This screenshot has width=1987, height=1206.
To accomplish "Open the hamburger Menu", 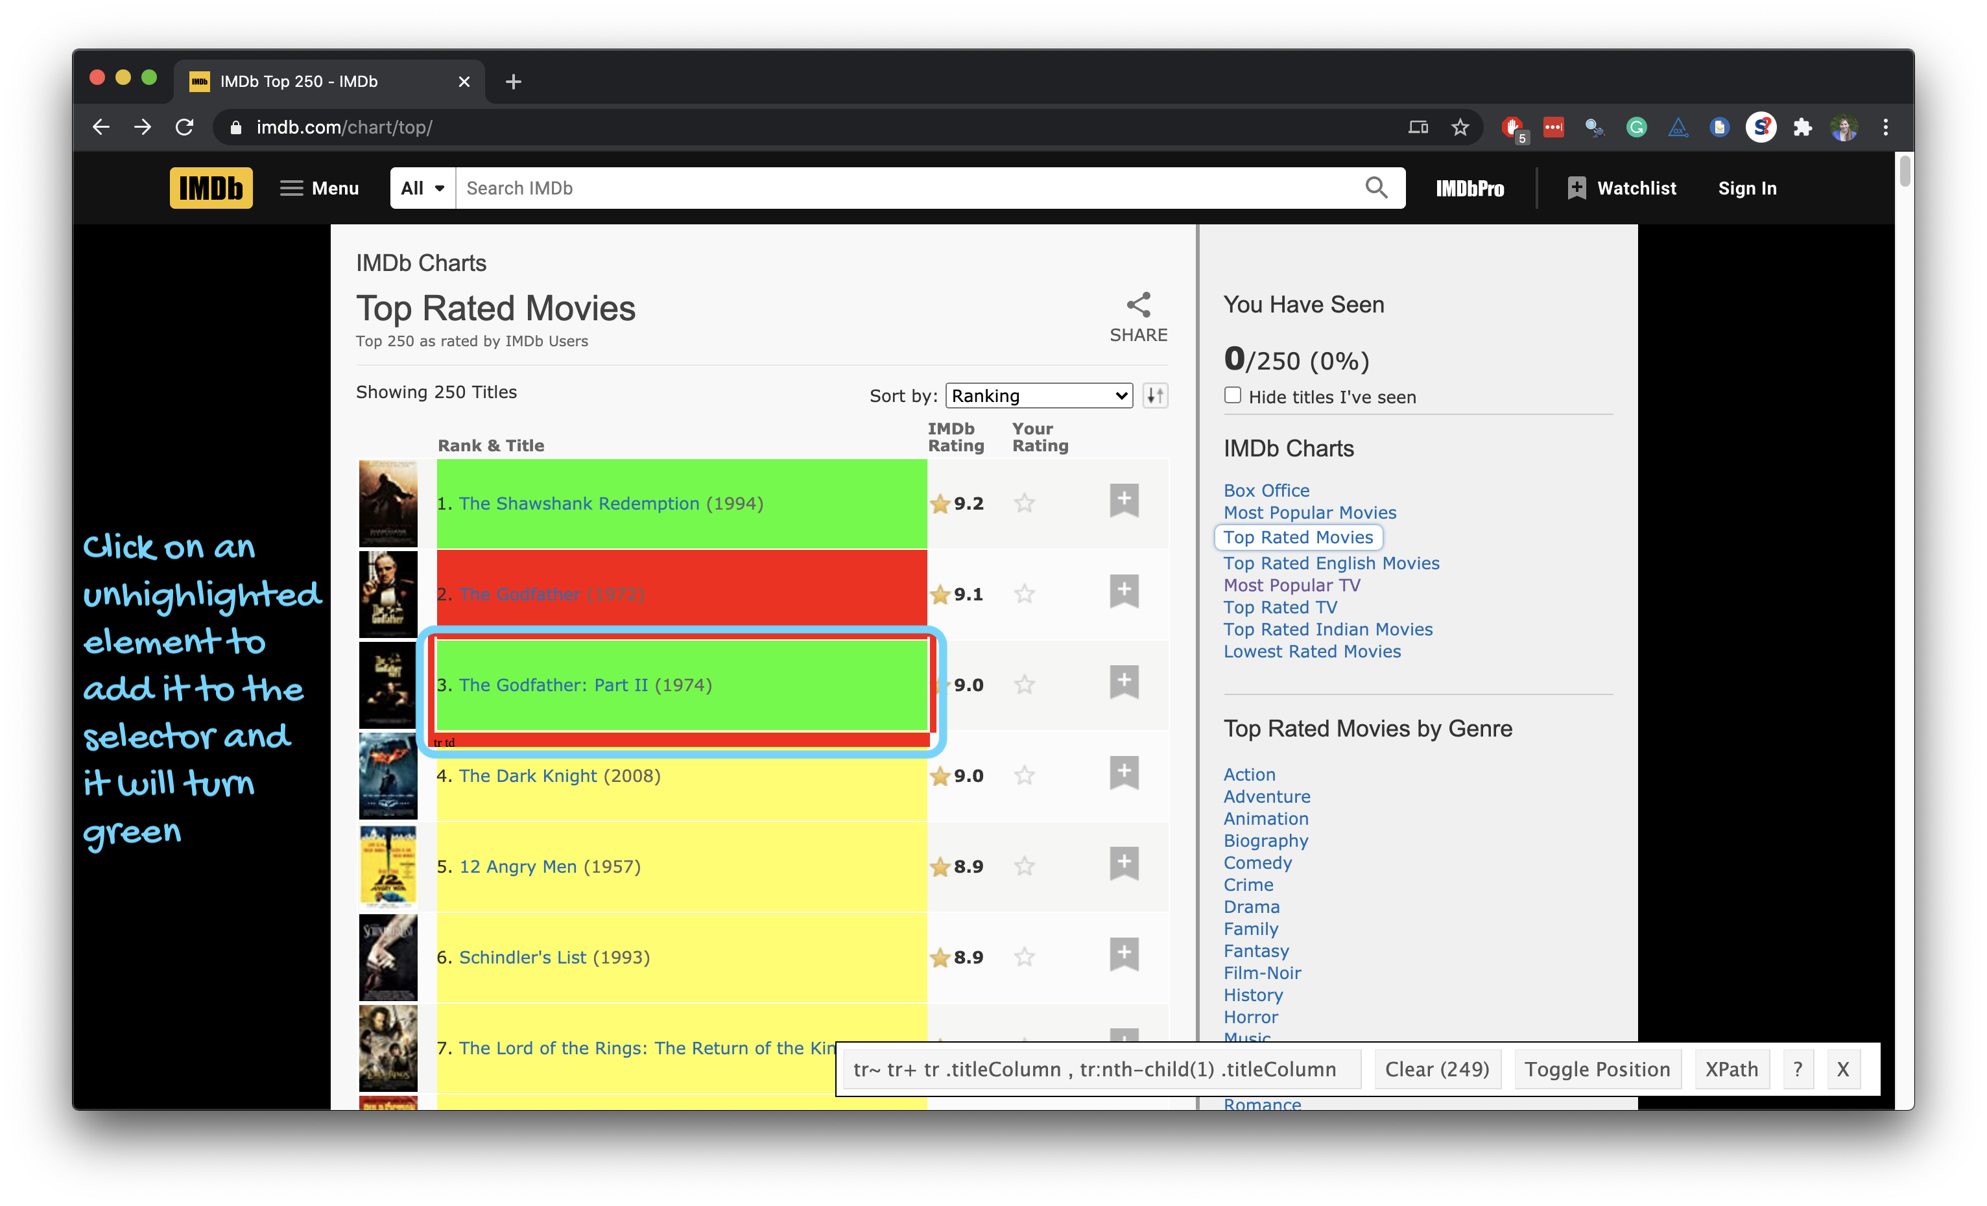I will (x=319, y=188).
